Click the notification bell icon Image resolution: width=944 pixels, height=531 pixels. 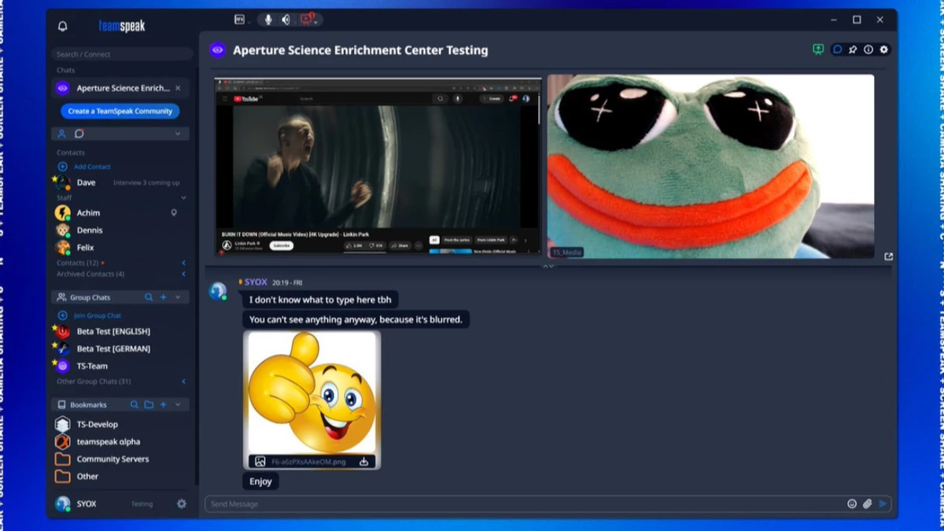(65, 25)
